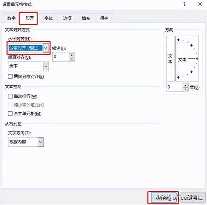Click the bottom diamond on the orientation dial

[178, 77]
